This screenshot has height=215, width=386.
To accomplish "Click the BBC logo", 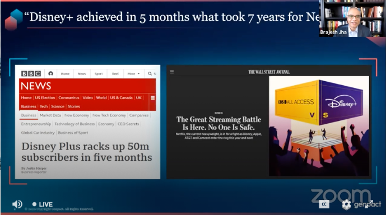I will [31, 73].
